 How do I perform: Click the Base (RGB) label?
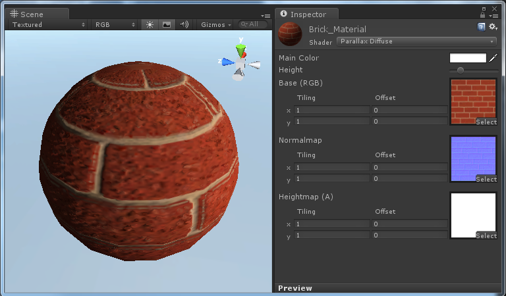pos(300,83)
